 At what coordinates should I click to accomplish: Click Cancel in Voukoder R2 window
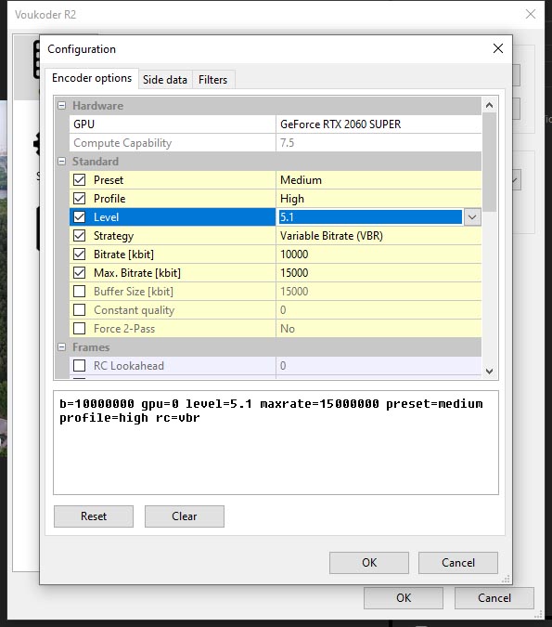[494, 598]
